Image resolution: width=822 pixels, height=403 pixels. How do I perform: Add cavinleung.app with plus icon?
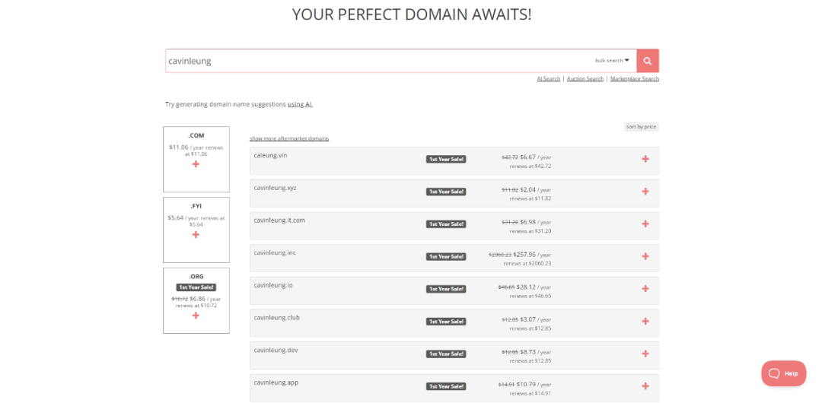(645, 386)
